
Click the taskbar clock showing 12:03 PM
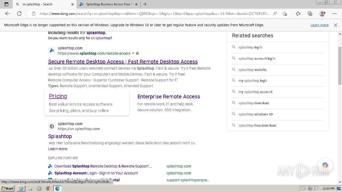coord(328,189)
